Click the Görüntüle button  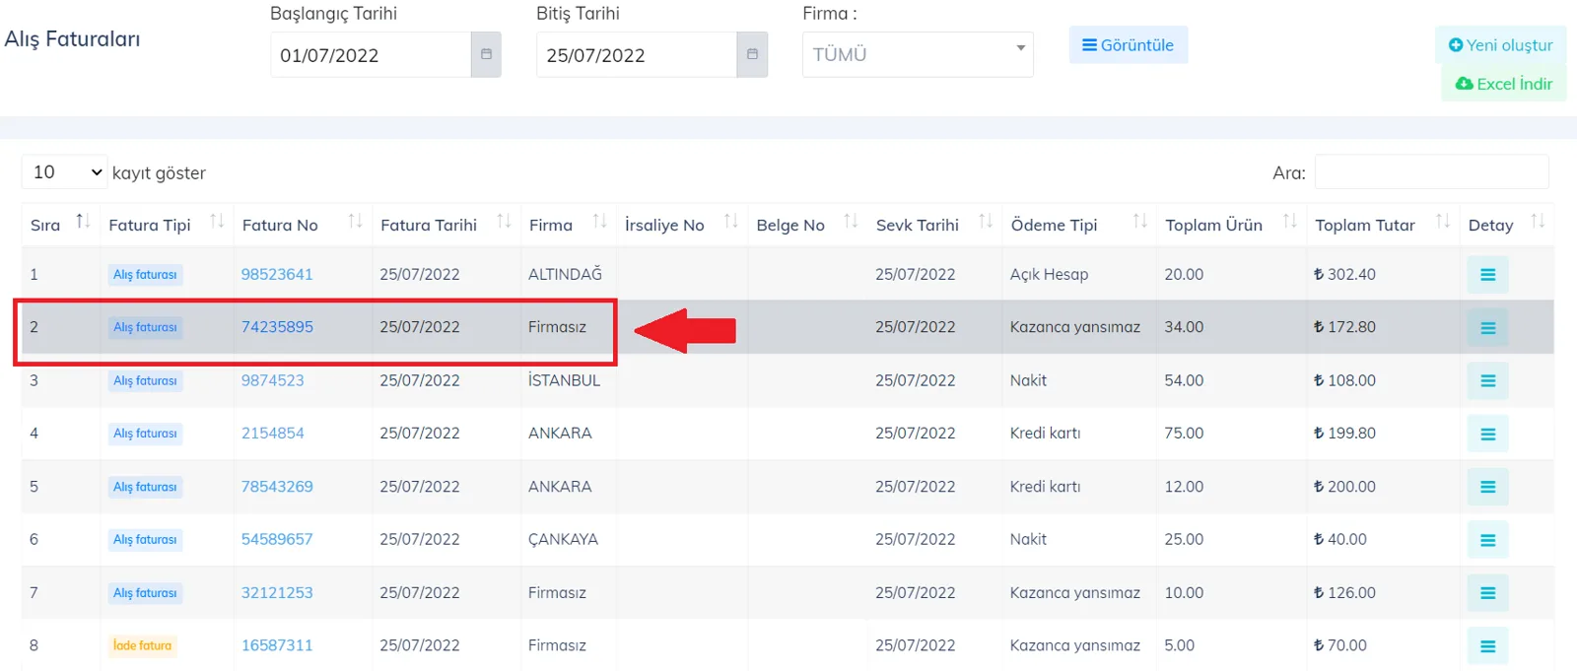[1129, 45]
